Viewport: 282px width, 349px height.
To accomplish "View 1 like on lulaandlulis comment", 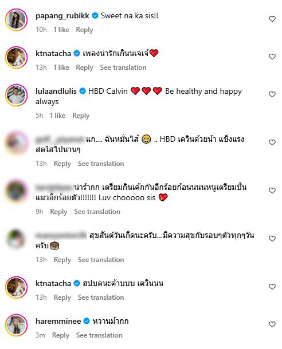I will coord(57,116).
